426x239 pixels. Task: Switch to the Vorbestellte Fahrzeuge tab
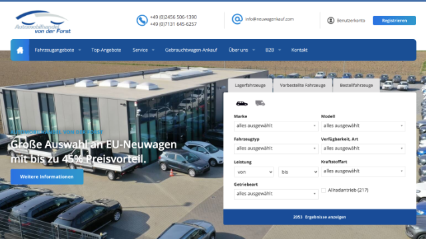[x=303, y=86]
